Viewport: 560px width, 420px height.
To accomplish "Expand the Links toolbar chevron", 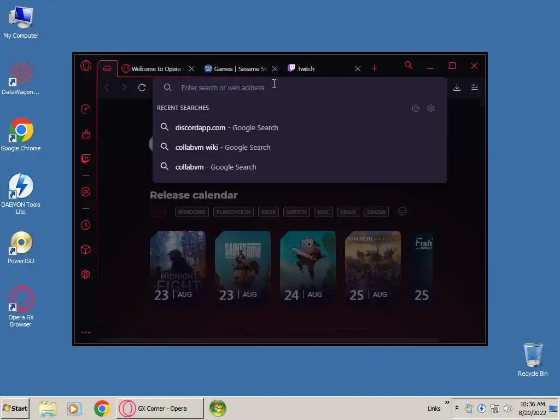I will [x=447, y=402].
